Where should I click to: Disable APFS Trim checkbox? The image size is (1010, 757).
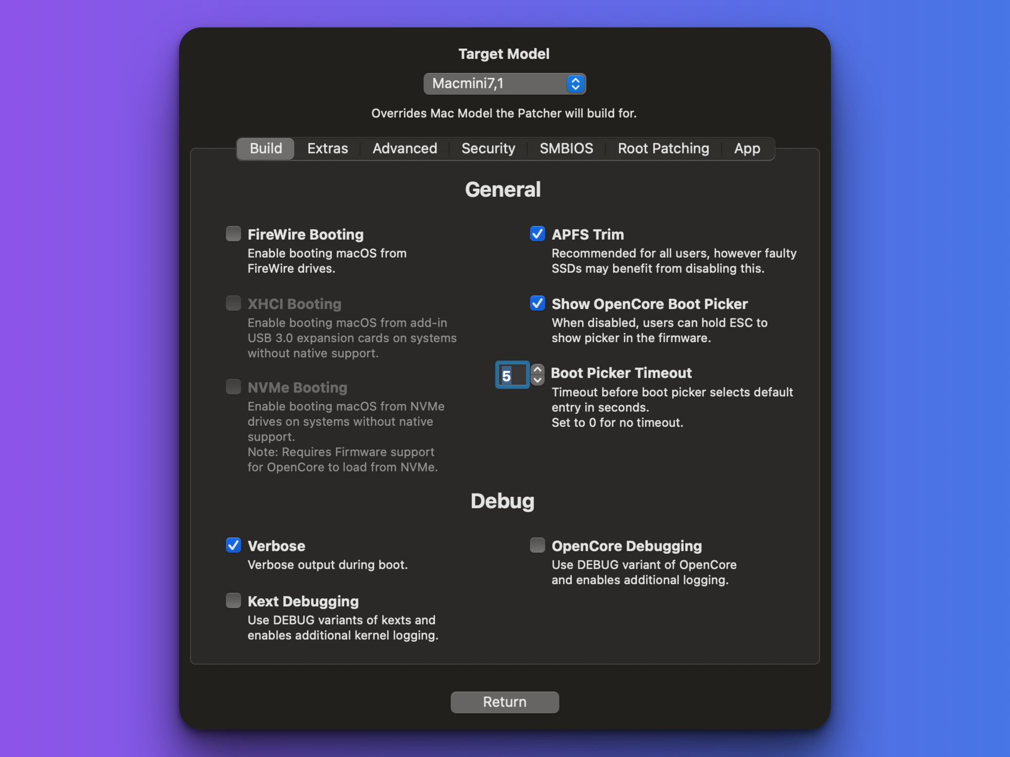point(537,234)
